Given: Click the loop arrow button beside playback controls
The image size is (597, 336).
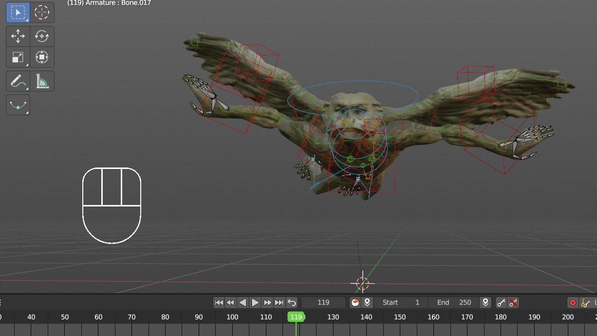Looking at the screenshot, I should click(292, 302).
